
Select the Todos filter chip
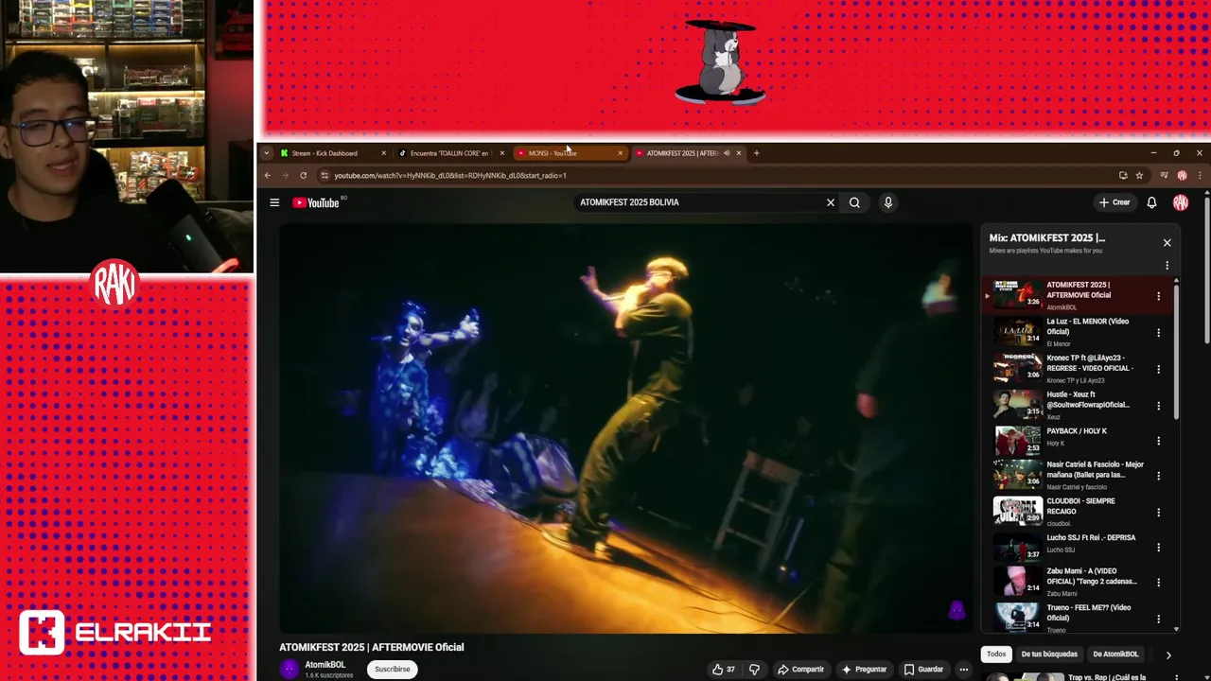tap(996, 655)
